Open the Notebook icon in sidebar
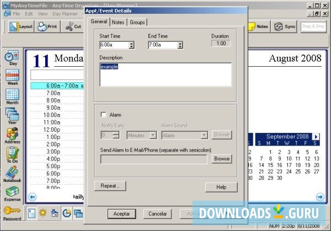Image resolution: width=331 pixels, height=231 pixels. (12, 174)
